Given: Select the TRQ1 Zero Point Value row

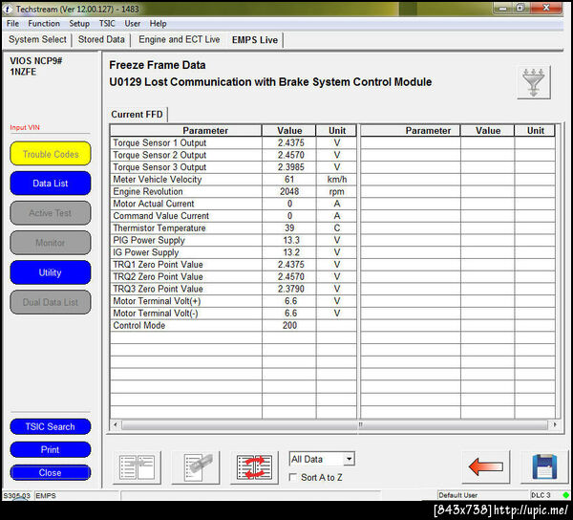Looking at the screenshot, I should point(233,265).
